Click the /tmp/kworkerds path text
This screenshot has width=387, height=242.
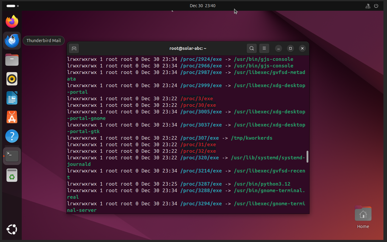click(x=252, y=138)
